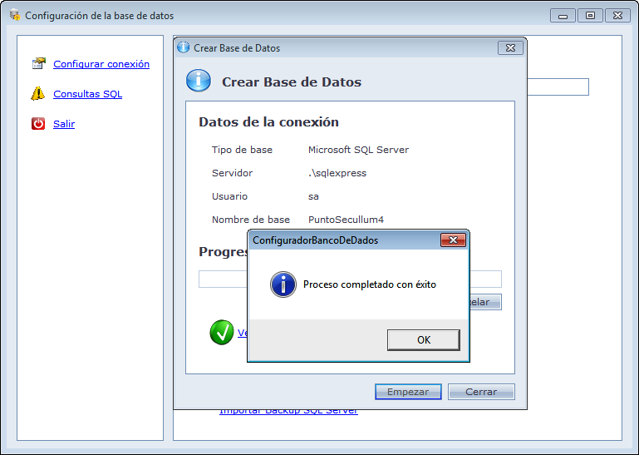
Task: Close the Crear Base de Datos dialog
Action: [x=510, y=47]
